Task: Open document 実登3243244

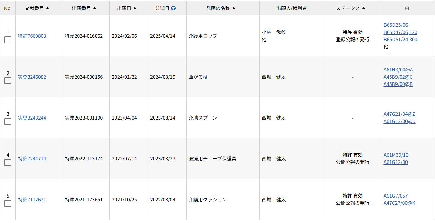Action: (x=32, y=118)
